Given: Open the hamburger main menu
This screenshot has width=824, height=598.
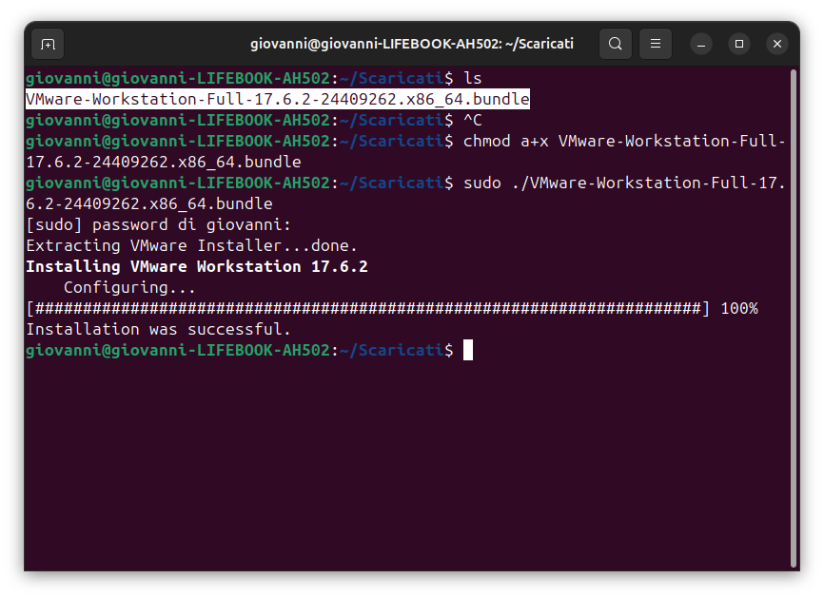Looking at the screenshot, I should coord(656,44).
